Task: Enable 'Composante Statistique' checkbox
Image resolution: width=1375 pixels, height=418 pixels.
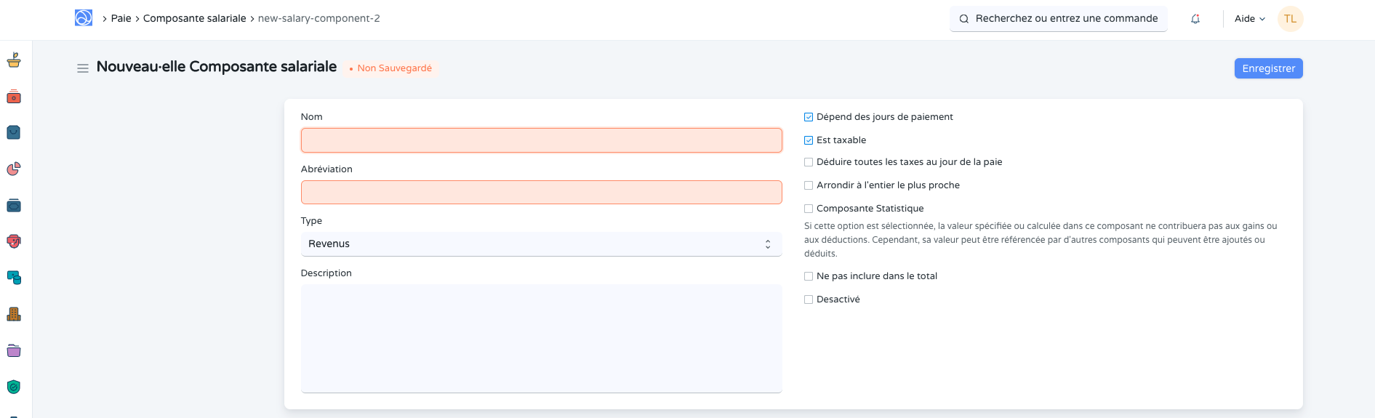Action: click(x=809, y=209)
